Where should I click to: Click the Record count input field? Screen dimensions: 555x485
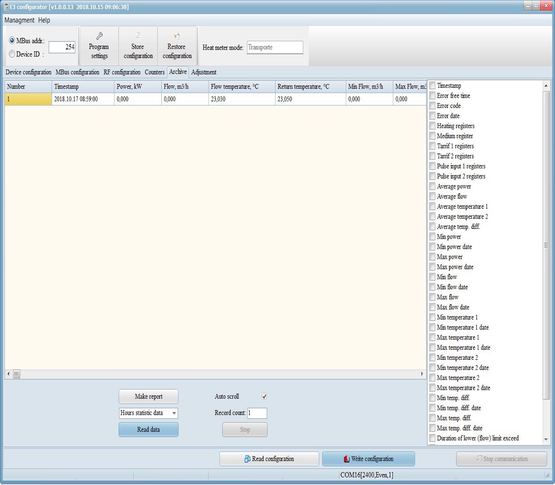click(257, 413)
